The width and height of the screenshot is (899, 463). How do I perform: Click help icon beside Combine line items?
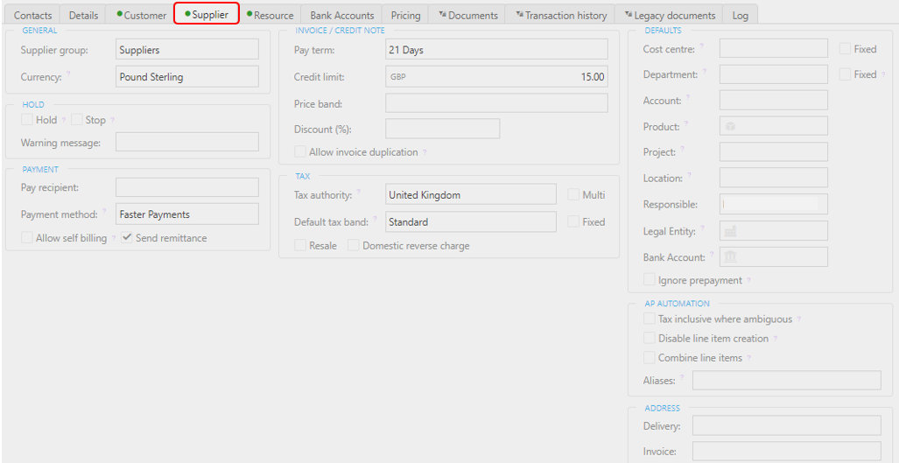[749, 358]
